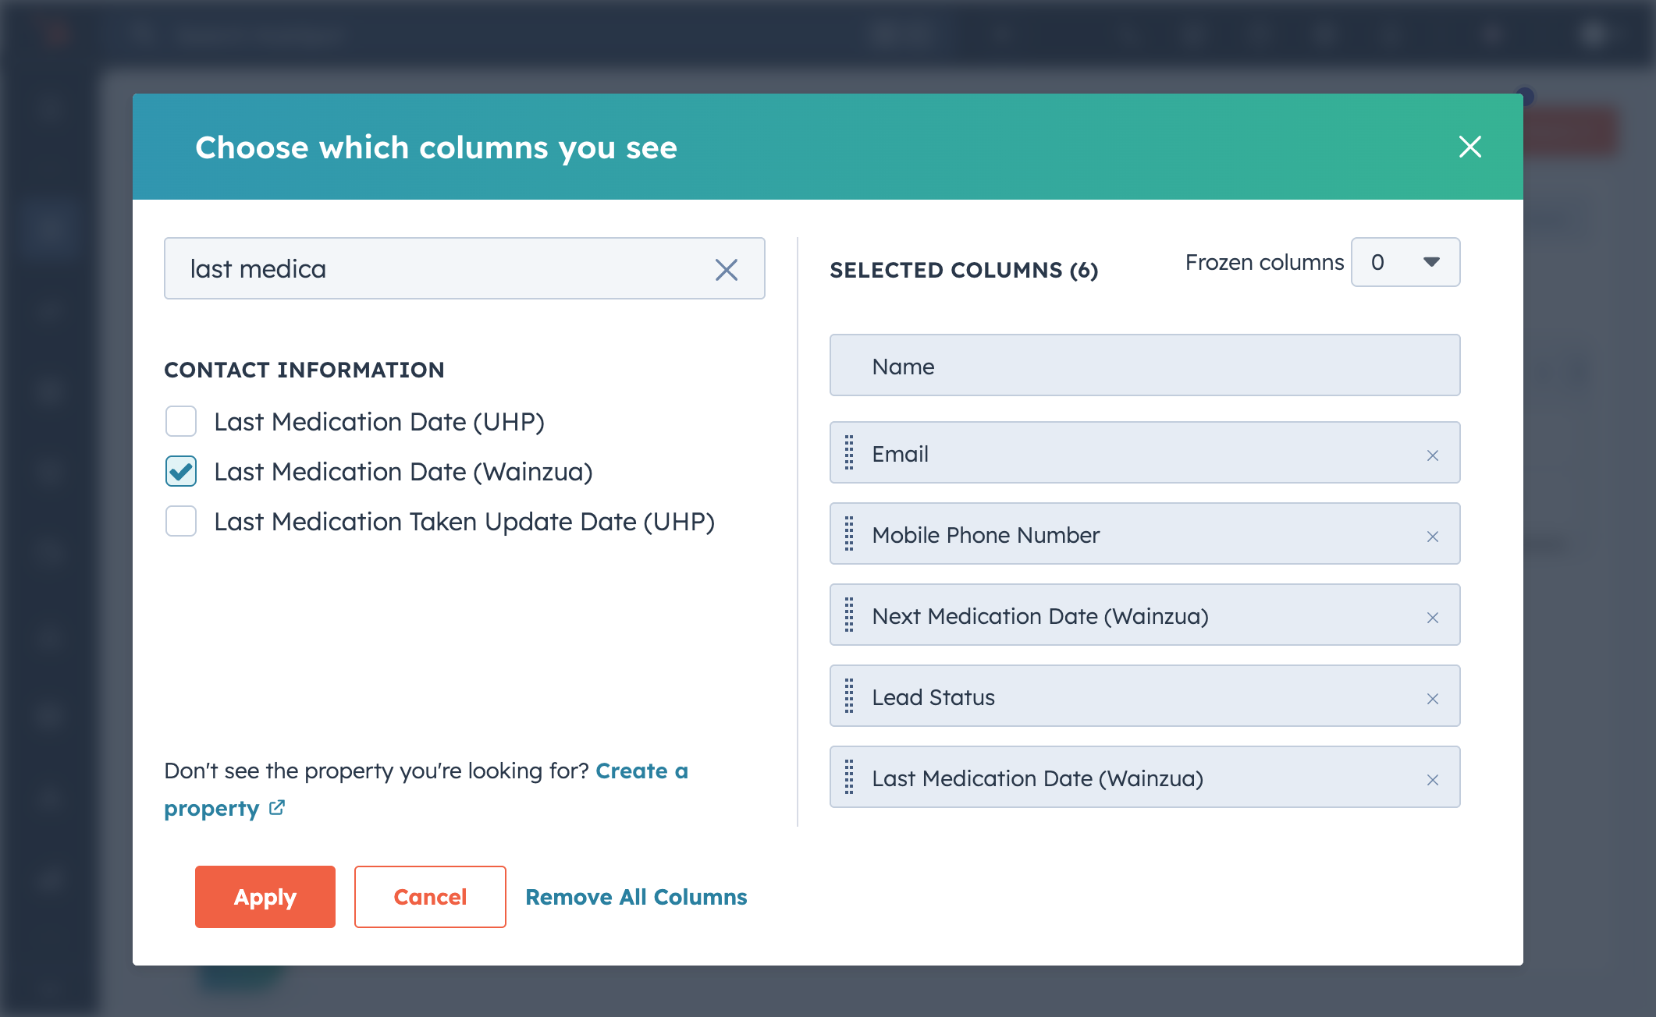Remove the Lead Status column

(1433, 699)
